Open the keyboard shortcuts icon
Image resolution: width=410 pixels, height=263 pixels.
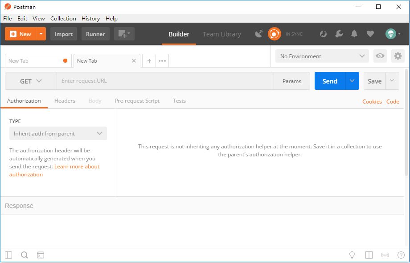point(385,255)
